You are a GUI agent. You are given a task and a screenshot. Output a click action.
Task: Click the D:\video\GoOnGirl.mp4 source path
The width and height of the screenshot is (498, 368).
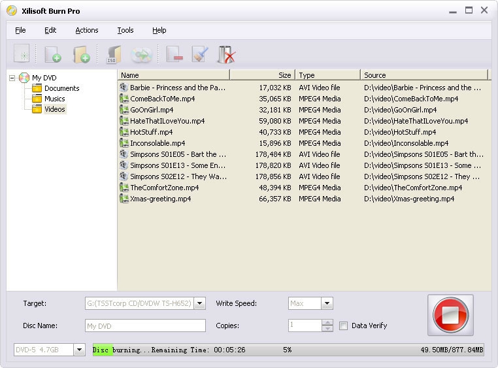400,110
